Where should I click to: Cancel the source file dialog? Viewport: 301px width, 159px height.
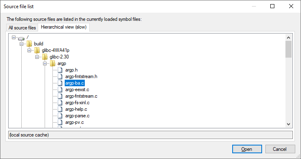coord(280,149)
